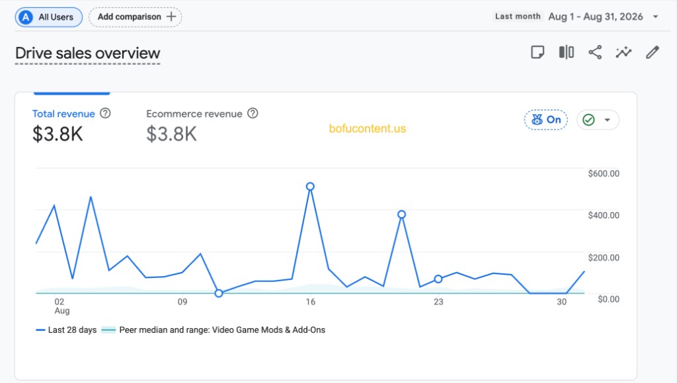Click the data point near $400 around Aug 21
This screenshot has height=383, width=677.
(401, 215)
